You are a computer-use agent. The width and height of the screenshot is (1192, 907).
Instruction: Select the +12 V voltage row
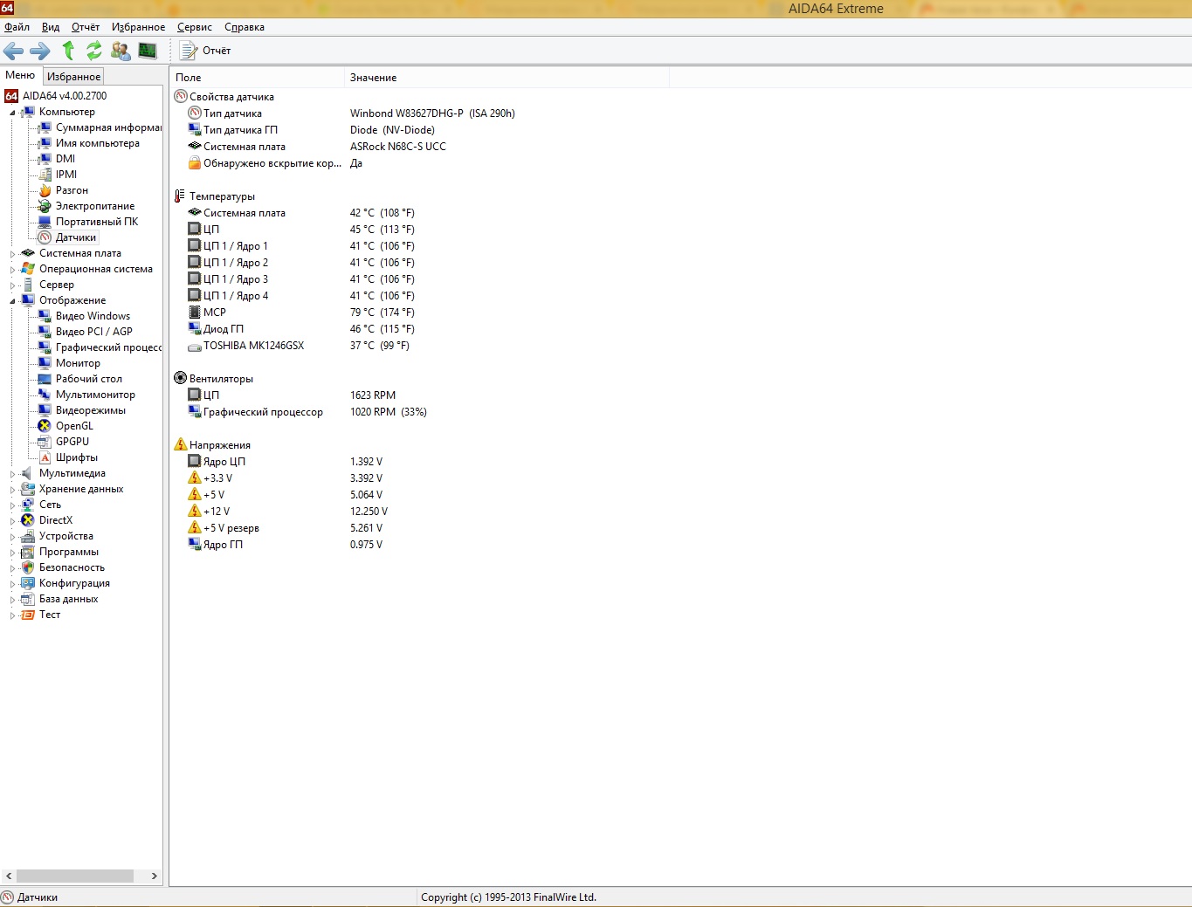click(288, 512)
